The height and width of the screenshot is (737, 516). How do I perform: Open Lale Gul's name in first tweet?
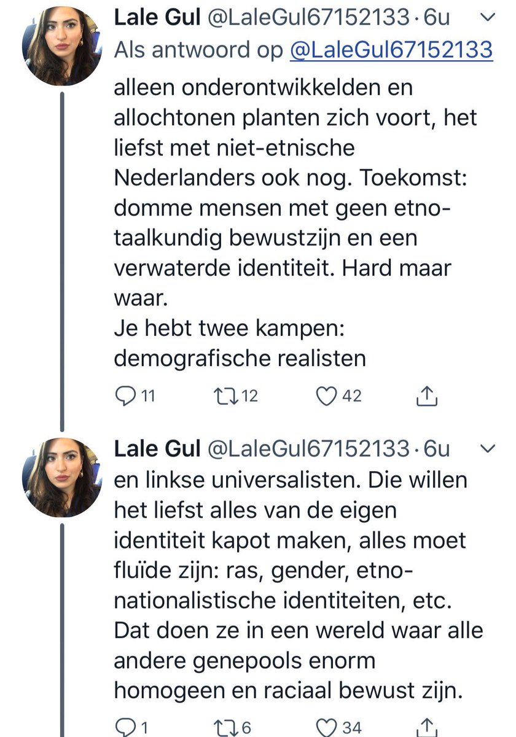[157, 19]
